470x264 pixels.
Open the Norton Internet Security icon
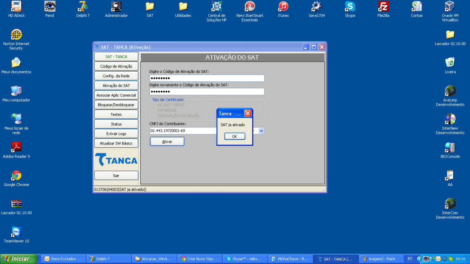pyautogui.click(x=16, y=40)
